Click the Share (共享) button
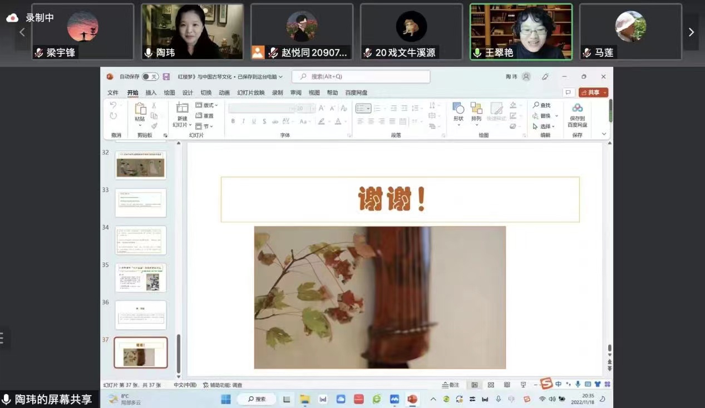This screenshot has width=705, height=408. coord(593,92)
